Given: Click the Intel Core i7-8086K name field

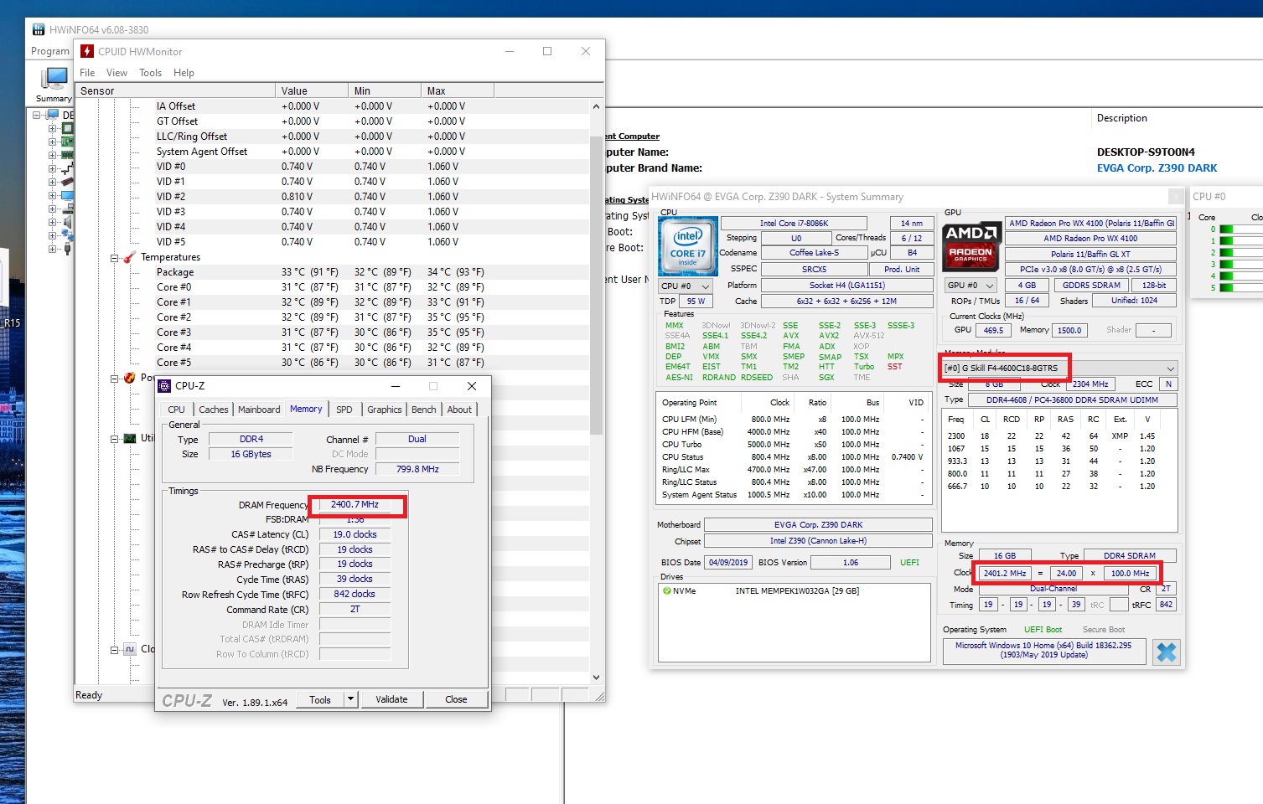Looking at the screenshot, I should pos(794,224).
